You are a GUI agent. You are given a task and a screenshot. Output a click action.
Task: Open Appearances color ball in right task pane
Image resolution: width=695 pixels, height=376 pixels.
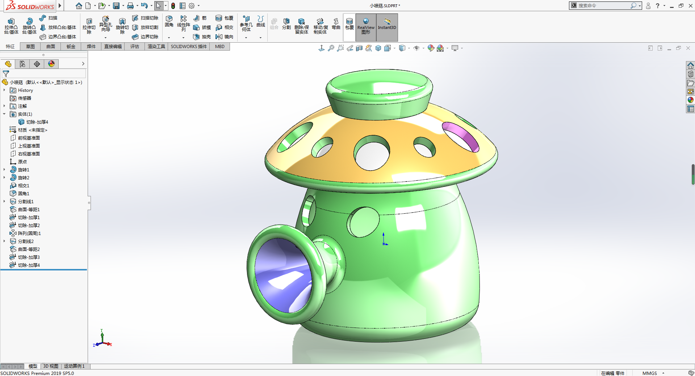[x=690, y=100]
